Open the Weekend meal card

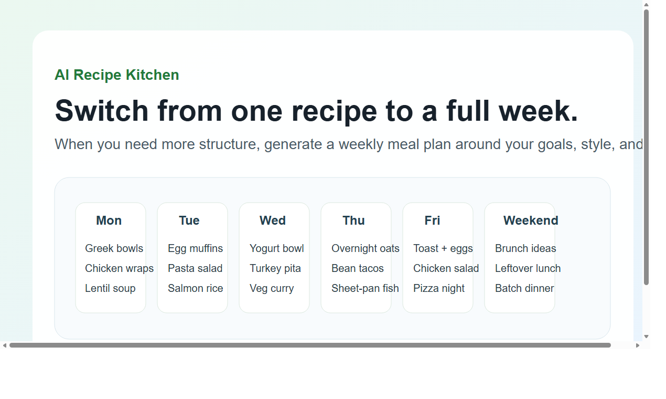click(x=531, y=220)
